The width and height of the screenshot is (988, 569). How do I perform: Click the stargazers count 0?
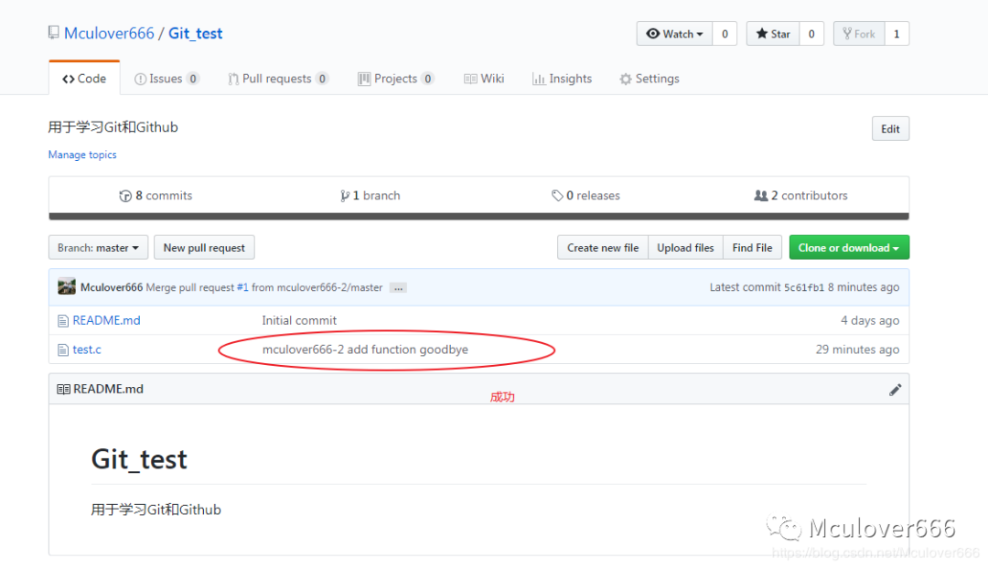(x=811, y=34)
